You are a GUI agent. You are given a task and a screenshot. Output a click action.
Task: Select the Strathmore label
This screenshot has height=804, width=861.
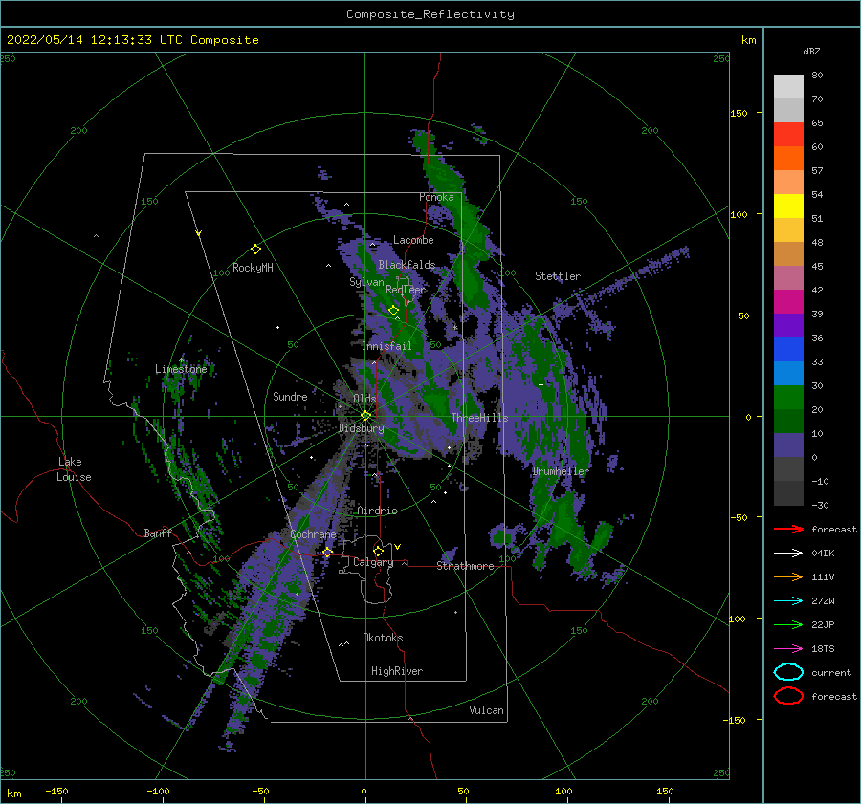(465, 566)
